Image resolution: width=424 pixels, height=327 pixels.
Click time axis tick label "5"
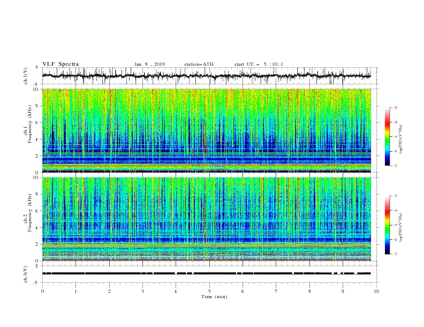coord(209,291)
